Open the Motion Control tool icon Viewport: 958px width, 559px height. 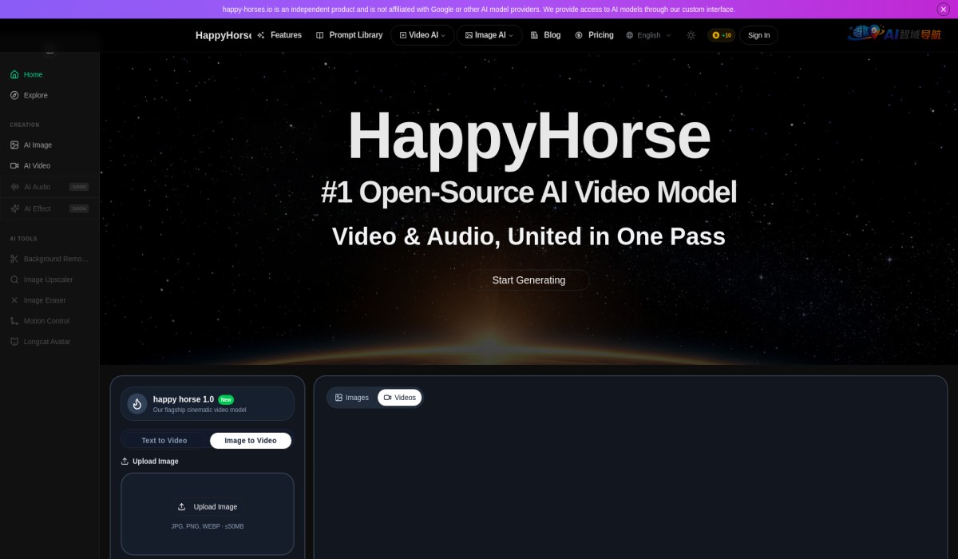point(14,321)
